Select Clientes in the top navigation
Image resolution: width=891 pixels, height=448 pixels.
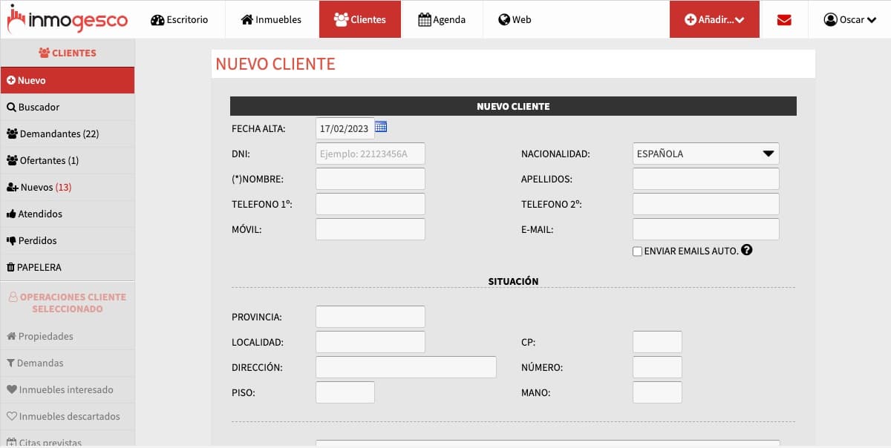pos(360,19)
